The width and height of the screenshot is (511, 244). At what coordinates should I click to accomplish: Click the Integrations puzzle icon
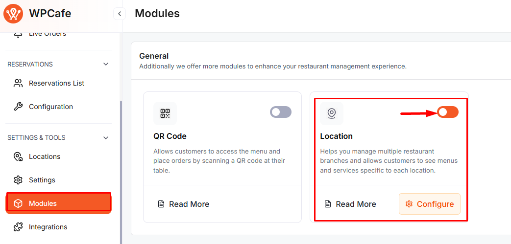pos(18,227)
